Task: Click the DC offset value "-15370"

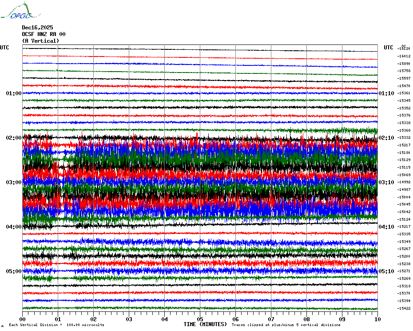Action: pyautogui.click(x=404, y=293)
